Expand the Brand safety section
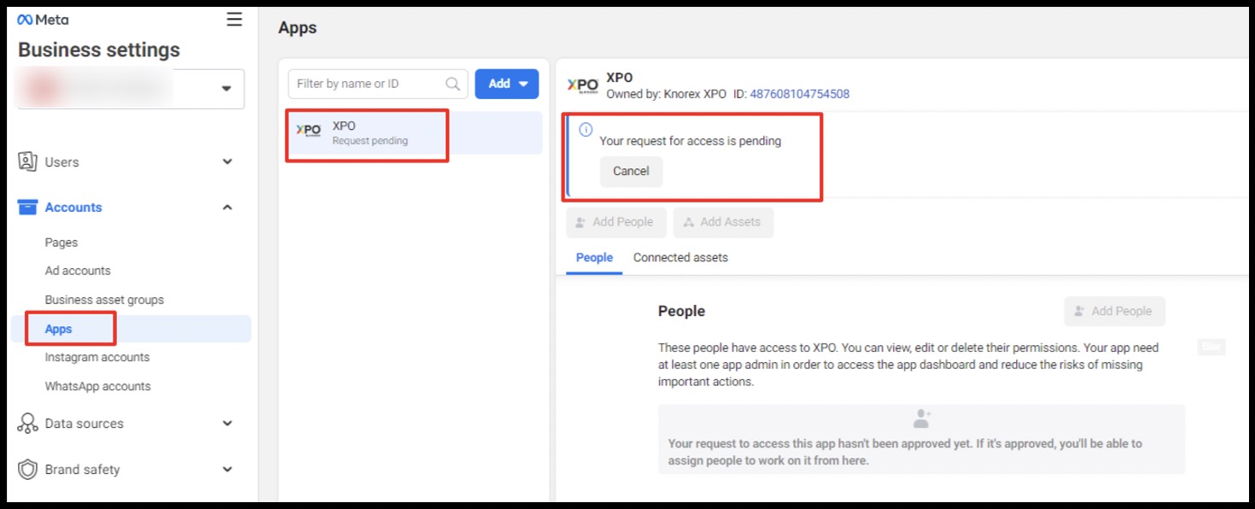This screenshot has height=509, width=1255. [227, 469]
